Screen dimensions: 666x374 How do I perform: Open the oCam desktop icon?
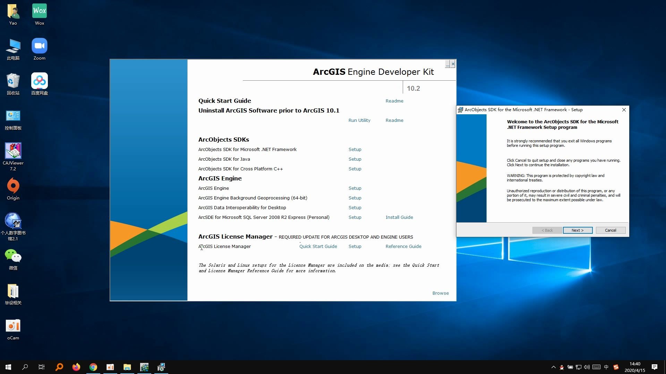[13, 326]
